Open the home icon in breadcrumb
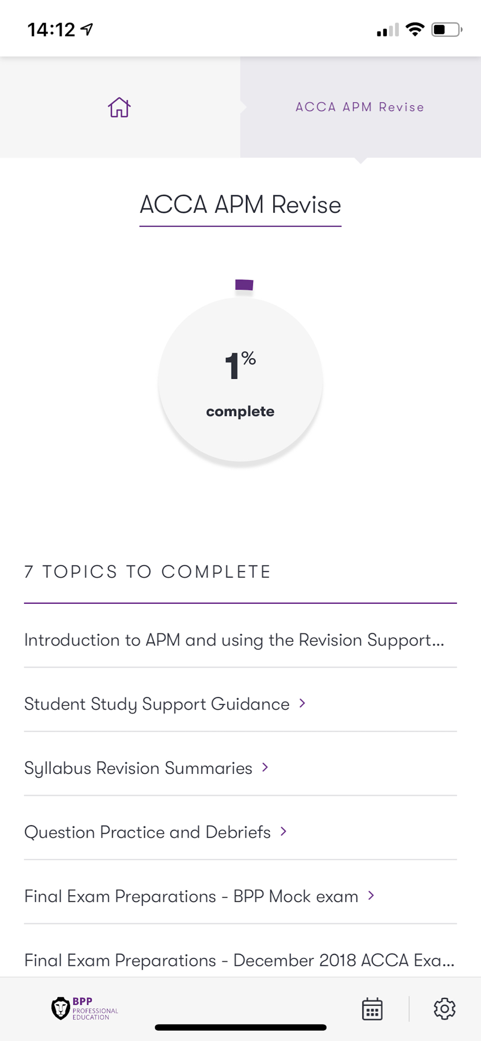This screenshot has height=1041, width=481. 119,107
